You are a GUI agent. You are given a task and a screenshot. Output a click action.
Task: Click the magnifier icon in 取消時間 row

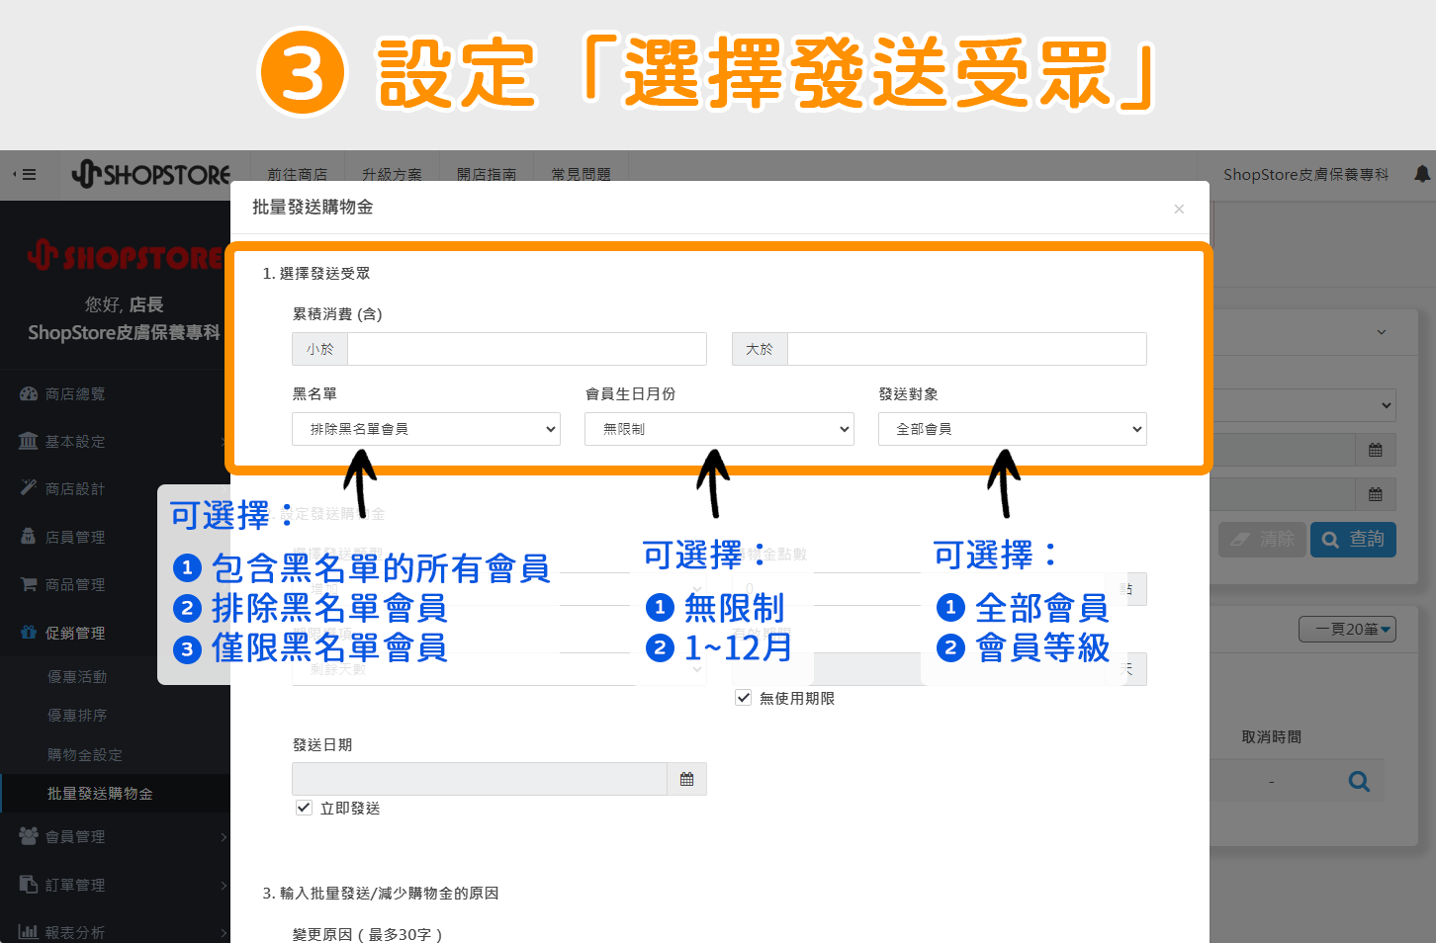coord(1360,782)
